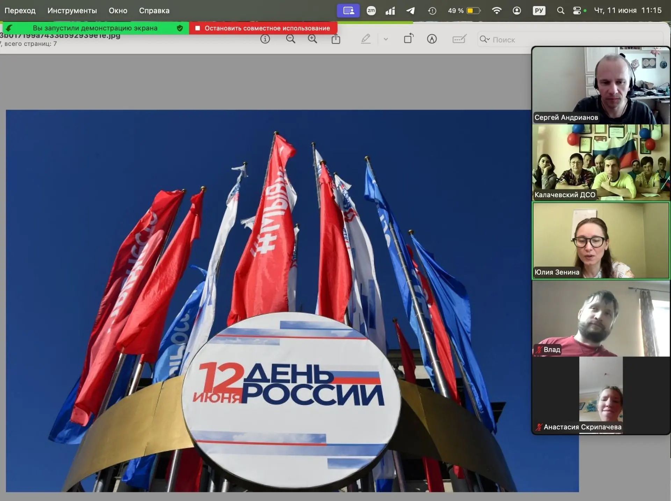Screen dimensions: 671x501
Task: Open the Справка menu
Action: click(x=154, y=10)
